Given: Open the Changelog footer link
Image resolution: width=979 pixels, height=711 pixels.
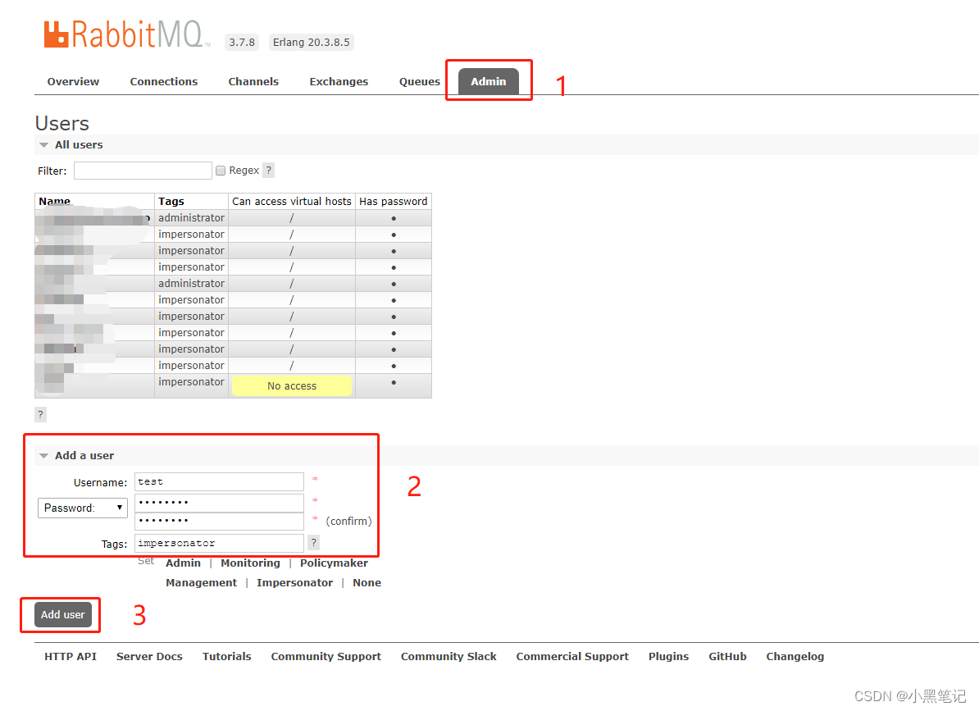Looking at the screenshot, I should pos(795,657).
